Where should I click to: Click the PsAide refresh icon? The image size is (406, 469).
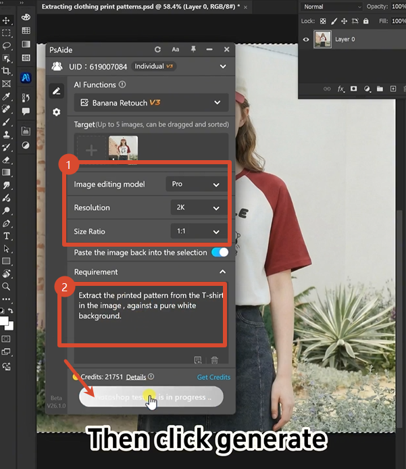pos(157,49)
